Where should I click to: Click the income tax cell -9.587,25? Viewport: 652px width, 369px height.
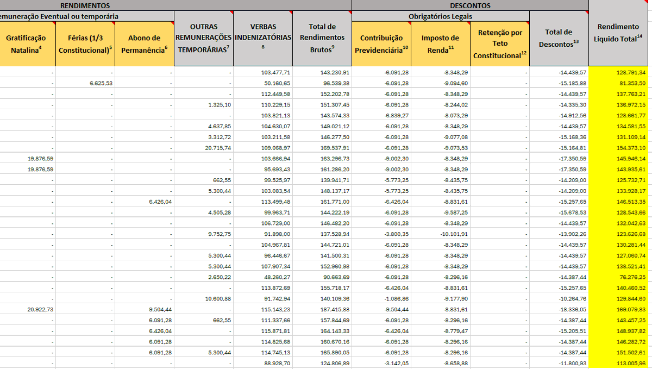[440, 212]
